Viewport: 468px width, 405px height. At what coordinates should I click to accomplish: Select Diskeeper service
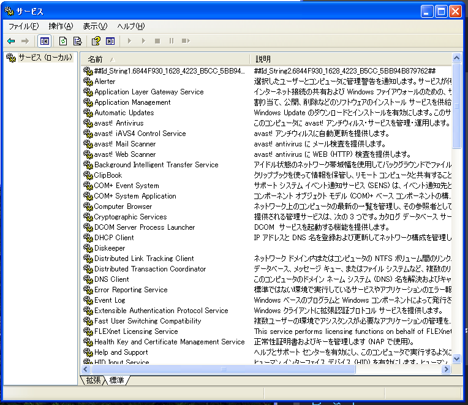pyautogui.click(x=110, y=248)
